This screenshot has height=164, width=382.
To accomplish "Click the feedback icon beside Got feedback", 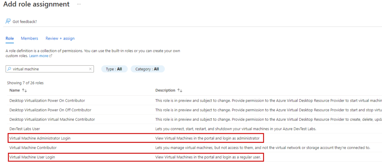I will point(8,21).
